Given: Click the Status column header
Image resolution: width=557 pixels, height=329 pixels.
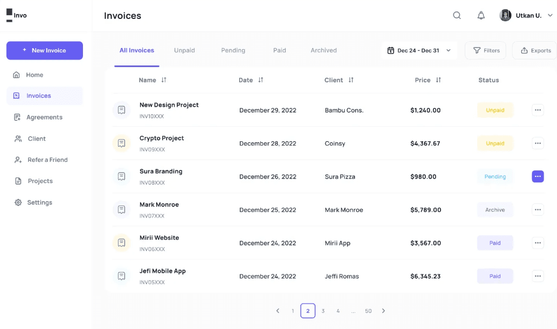Looking at the screenshot, I should [489, 80].
